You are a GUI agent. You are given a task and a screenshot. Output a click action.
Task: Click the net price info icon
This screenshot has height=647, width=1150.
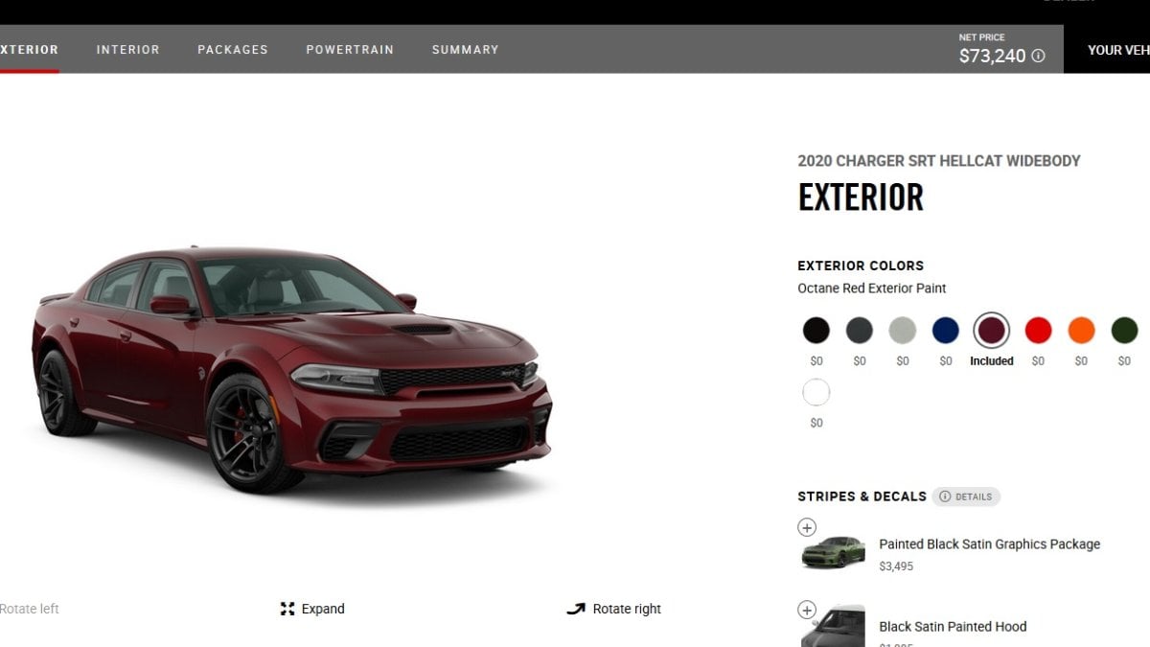(x=1038, y=57)
